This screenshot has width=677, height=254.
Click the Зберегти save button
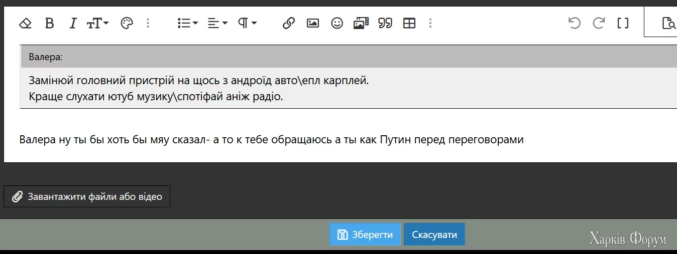click(365, 234)
